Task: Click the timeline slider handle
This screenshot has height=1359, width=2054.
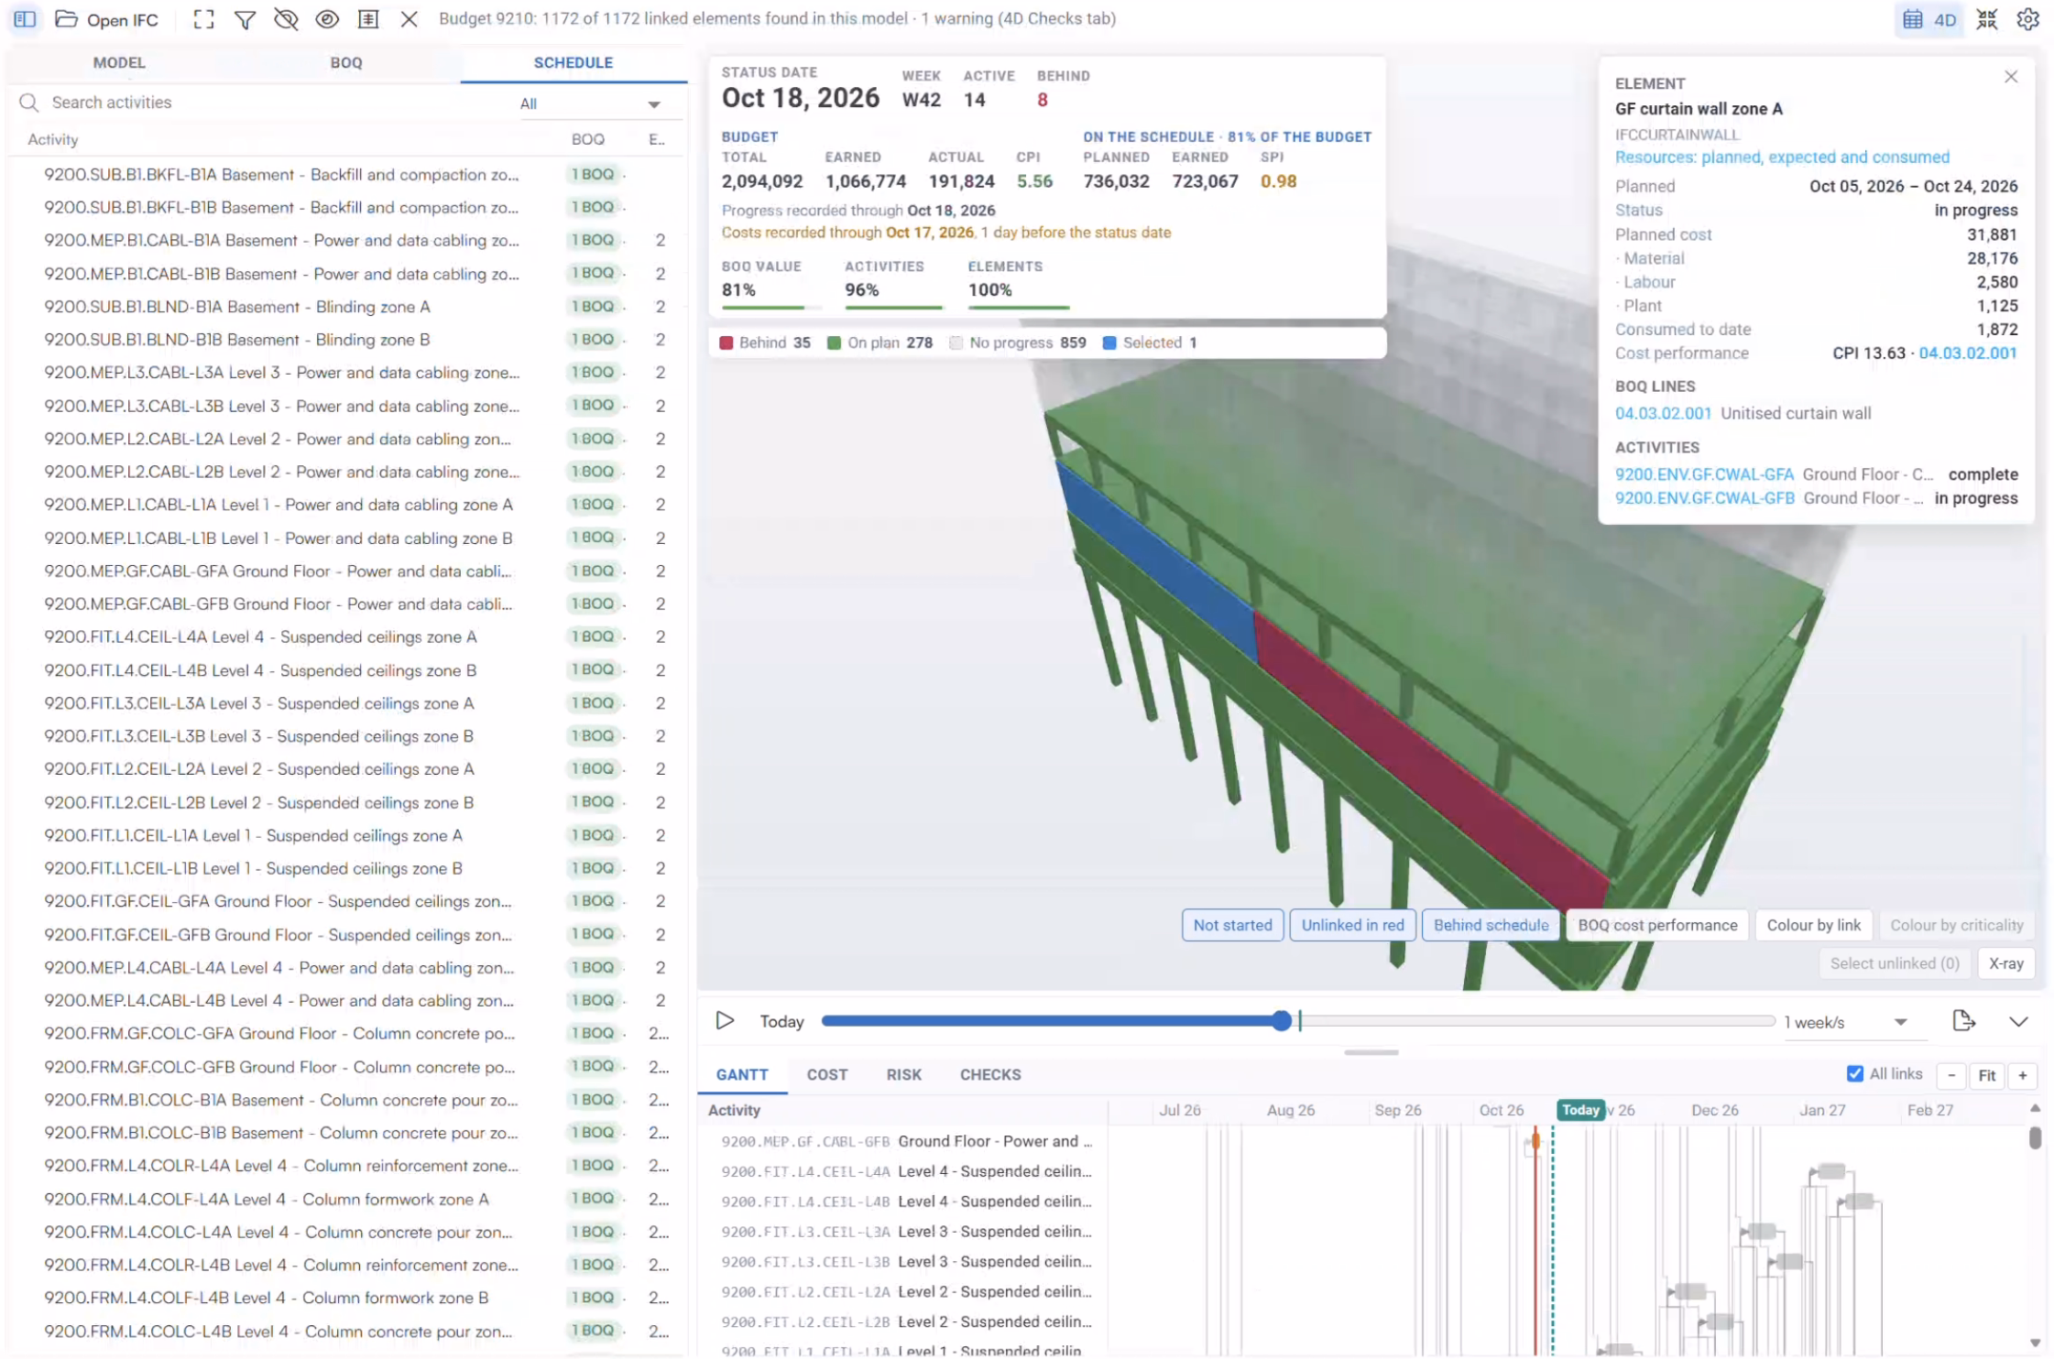Action: [x=1282, y=1021]
